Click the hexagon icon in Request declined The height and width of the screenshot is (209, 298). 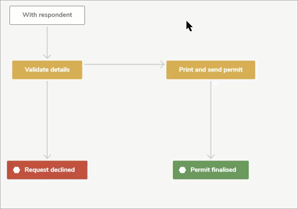16,170
